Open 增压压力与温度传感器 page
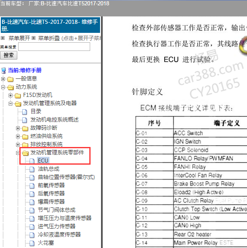Screen dimensions: 247x248 (x=65, y=218)
